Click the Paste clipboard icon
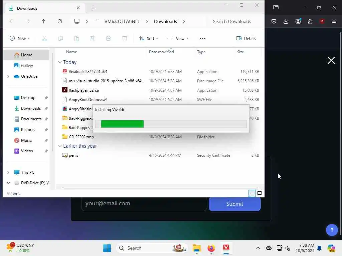 (76, 39)
